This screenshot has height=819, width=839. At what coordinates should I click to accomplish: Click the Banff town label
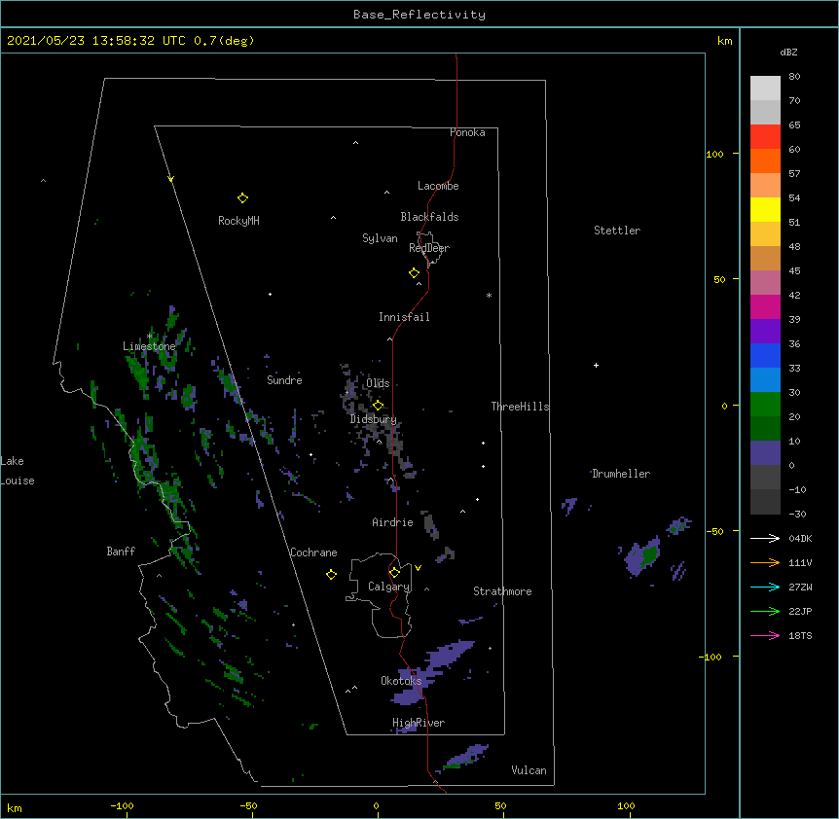121,552
